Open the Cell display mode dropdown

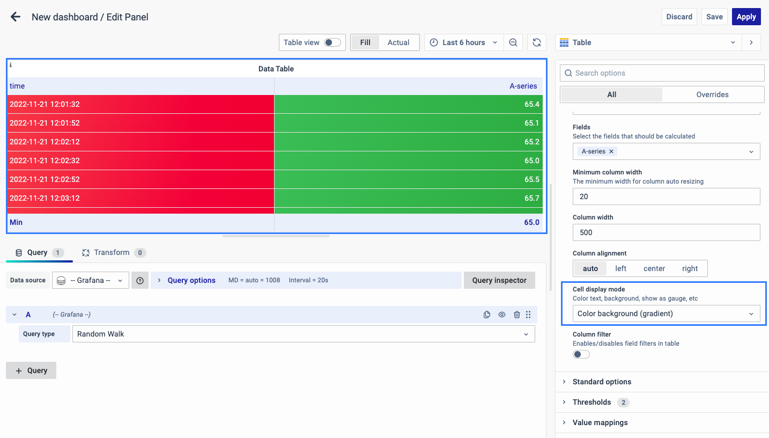click(x=666, y=313)
